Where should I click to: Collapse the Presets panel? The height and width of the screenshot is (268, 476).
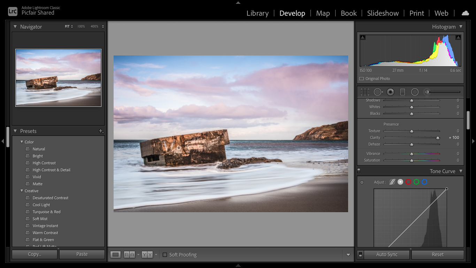(15, 131)
